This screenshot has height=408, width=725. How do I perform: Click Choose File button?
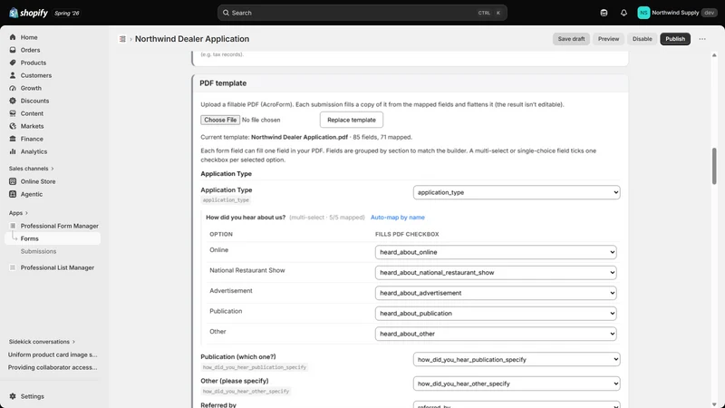[x=220, y=120]
